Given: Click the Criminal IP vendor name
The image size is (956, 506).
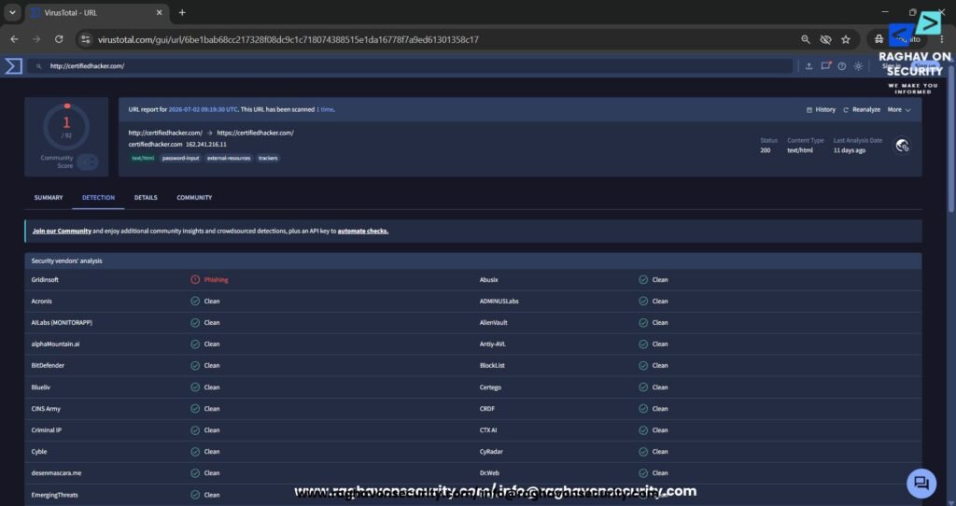Looking at the screenshot, I should (x=47, y=430).
